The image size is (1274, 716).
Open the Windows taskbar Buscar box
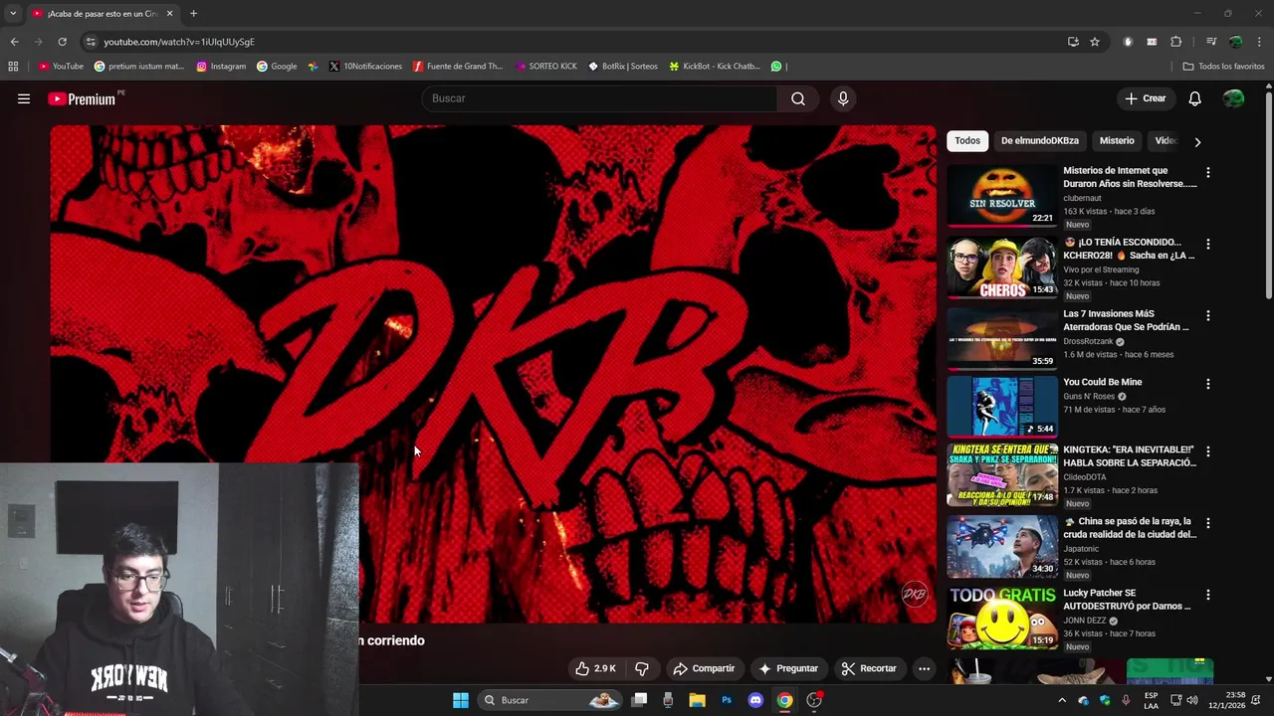pos(547,700)
